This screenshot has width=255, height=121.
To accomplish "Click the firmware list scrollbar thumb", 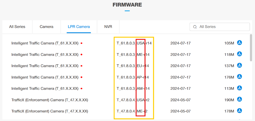I will click(251, 48).
